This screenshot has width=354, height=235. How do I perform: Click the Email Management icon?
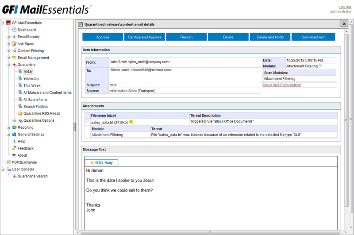pos(14,58)
